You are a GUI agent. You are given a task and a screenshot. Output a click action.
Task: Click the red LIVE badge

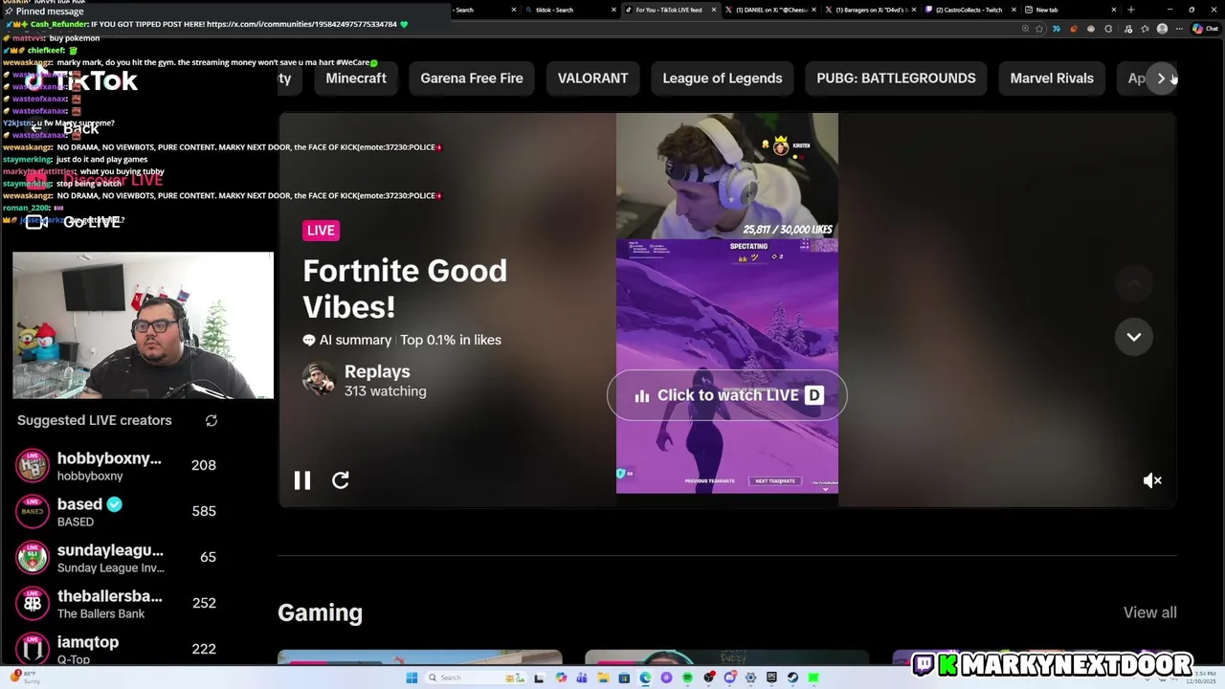point(321,231)
